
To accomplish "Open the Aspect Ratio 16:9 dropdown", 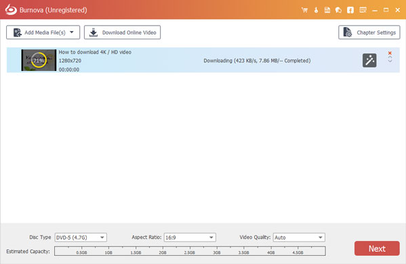I will pyautogui.click(x=190, y=238).
